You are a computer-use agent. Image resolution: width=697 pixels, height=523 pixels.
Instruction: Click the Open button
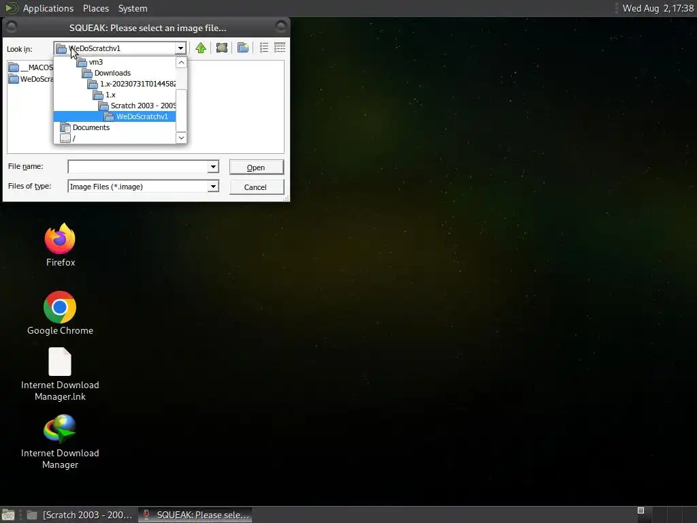(256, 168)
